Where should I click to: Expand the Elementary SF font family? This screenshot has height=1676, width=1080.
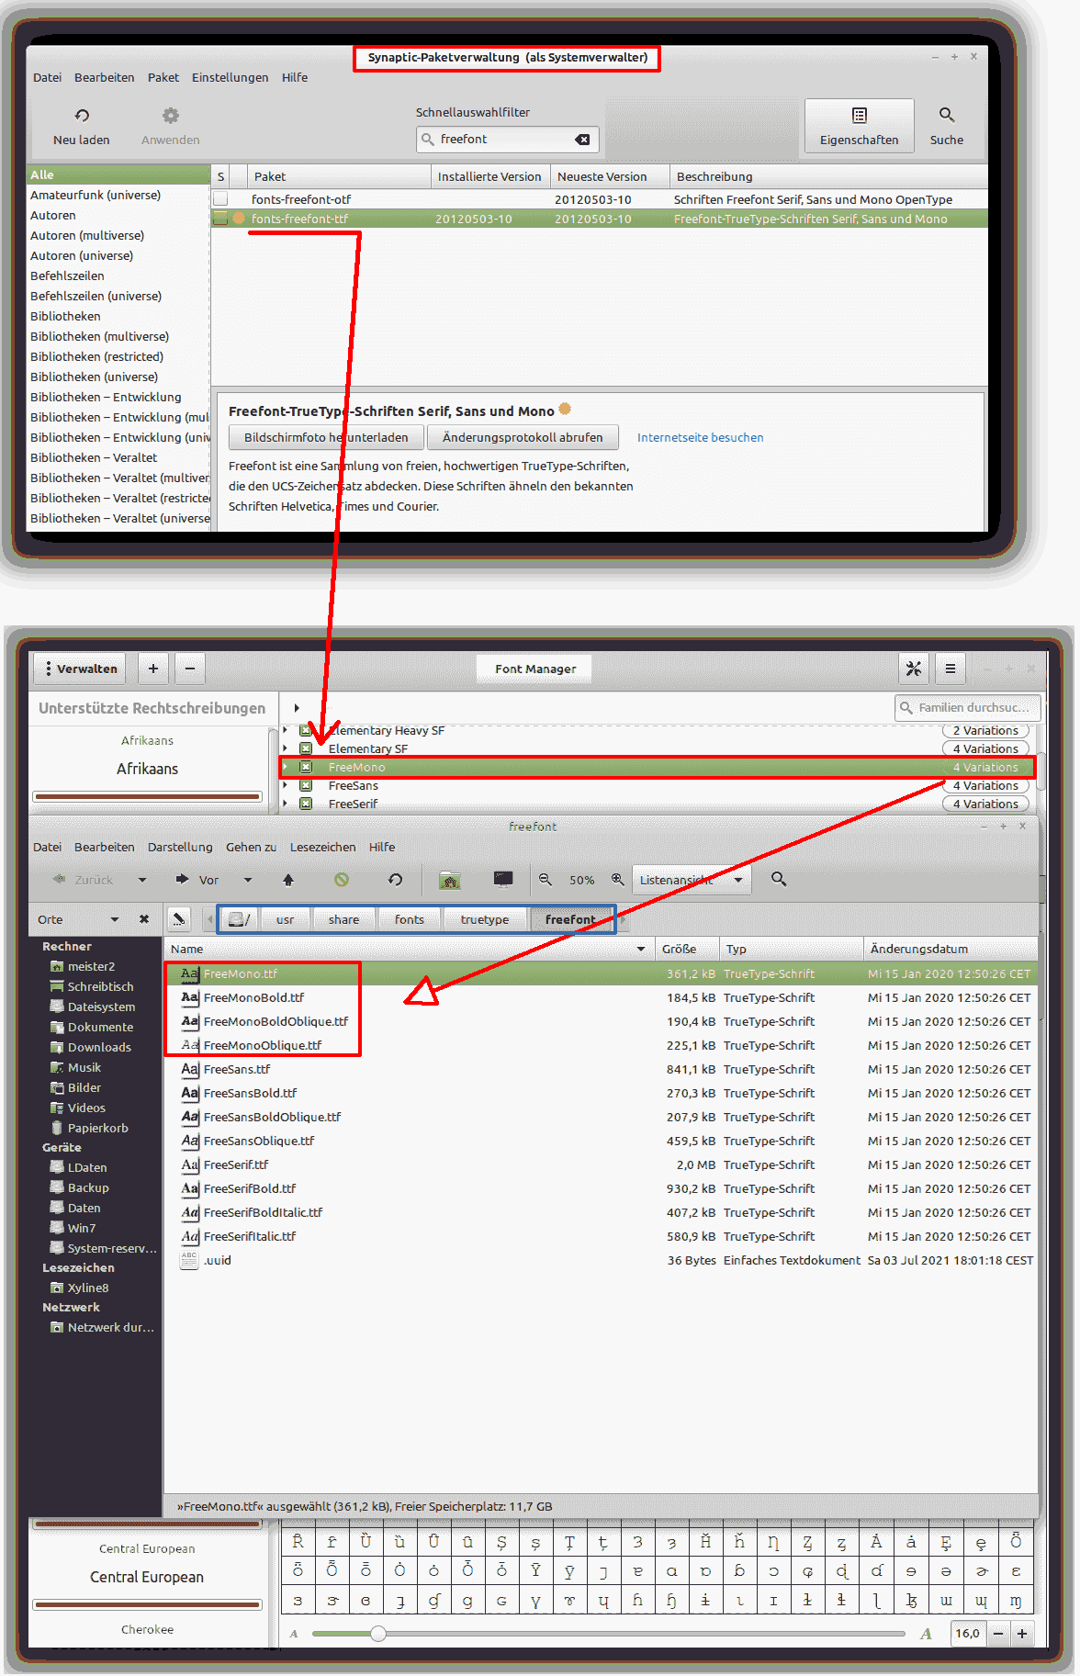286,749
